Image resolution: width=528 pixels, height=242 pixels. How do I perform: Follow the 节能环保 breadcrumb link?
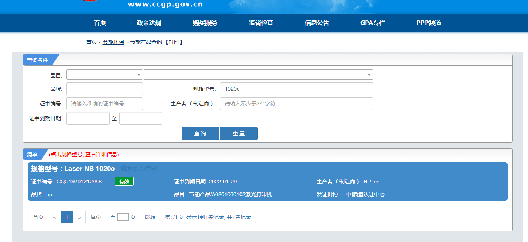113,42
